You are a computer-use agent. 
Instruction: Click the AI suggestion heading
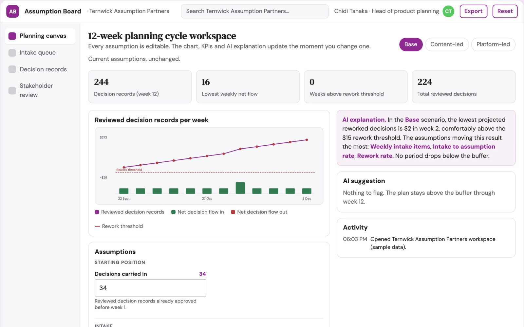[x=364, y=181]
